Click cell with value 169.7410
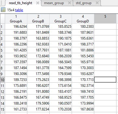 point(83,92)
